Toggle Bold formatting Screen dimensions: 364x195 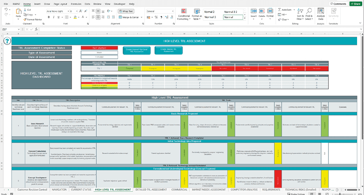(x=48, y=17)
